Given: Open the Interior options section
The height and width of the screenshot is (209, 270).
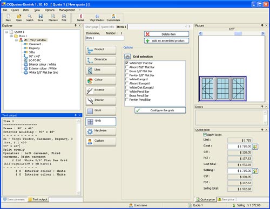Looking at the screenshot, I should coord(101,101).
